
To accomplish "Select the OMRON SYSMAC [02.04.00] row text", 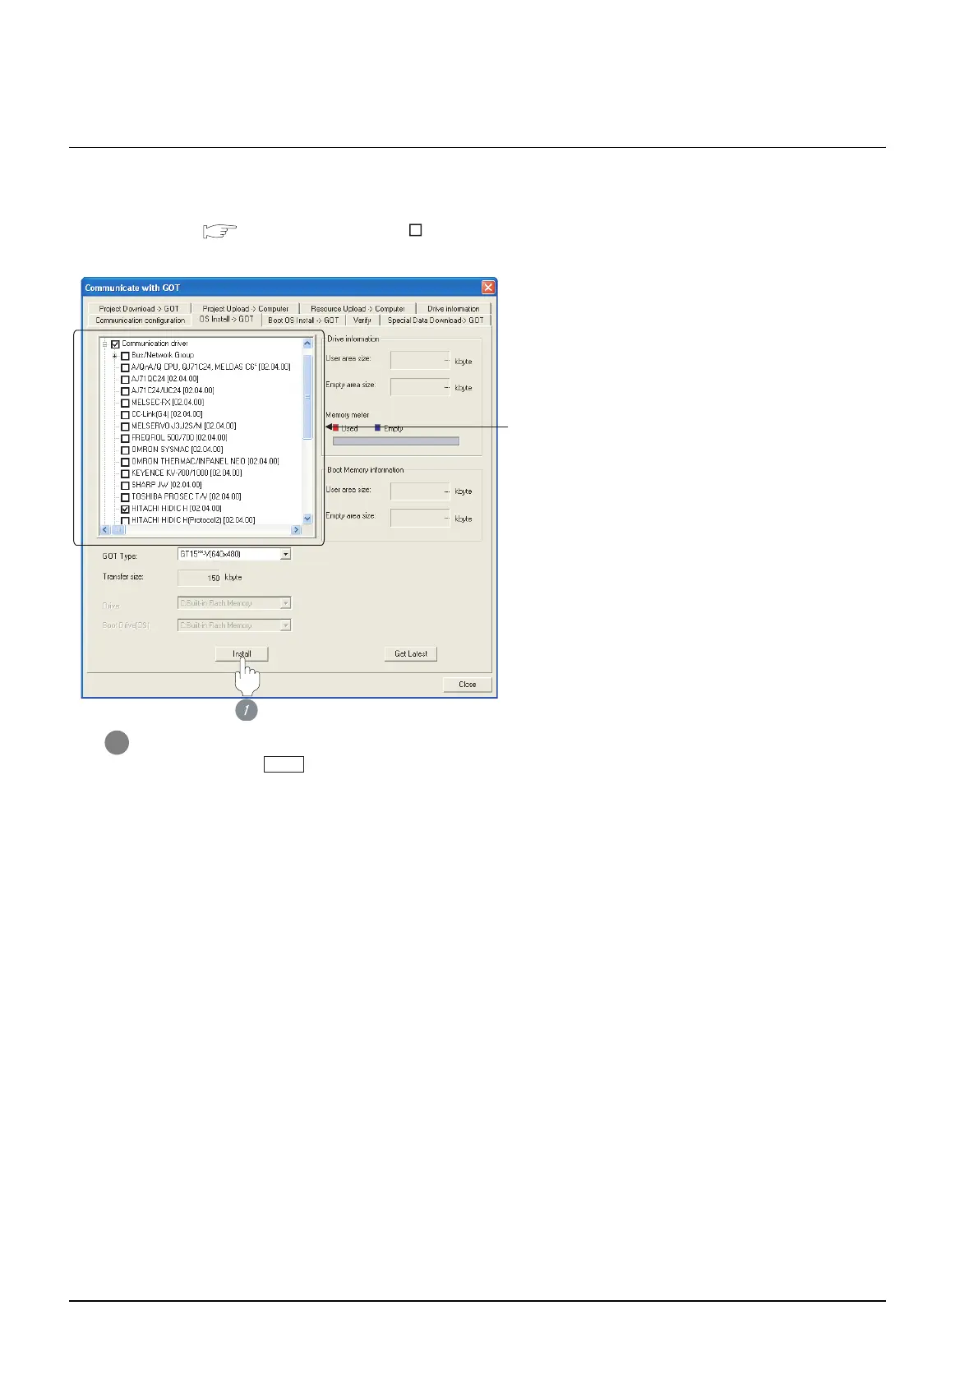I will point(178,450).
